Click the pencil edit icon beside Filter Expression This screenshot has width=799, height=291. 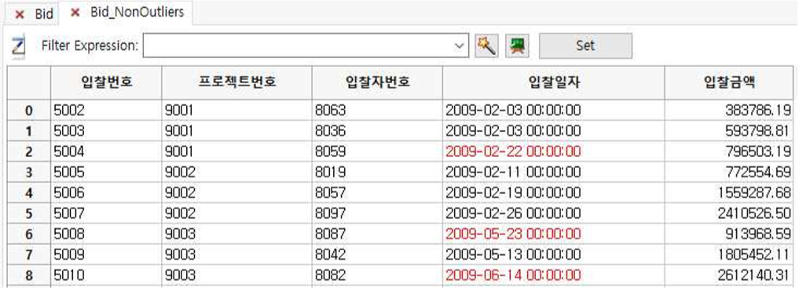point(18,46)
